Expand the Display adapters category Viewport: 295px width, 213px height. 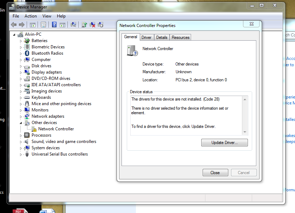21,72
